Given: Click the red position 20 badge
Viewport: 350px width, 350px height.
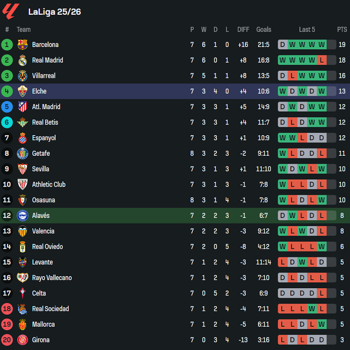Looking at the screenshot, I should (x=7, y=340).
